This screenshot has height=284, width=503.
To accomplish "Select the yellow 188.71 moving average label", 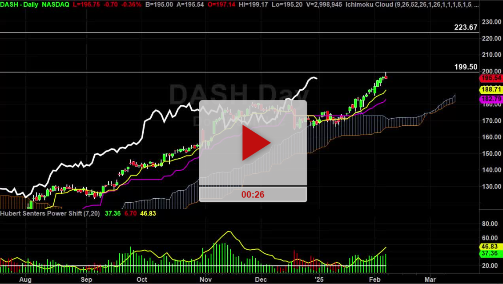I will (x=491, y=88).
